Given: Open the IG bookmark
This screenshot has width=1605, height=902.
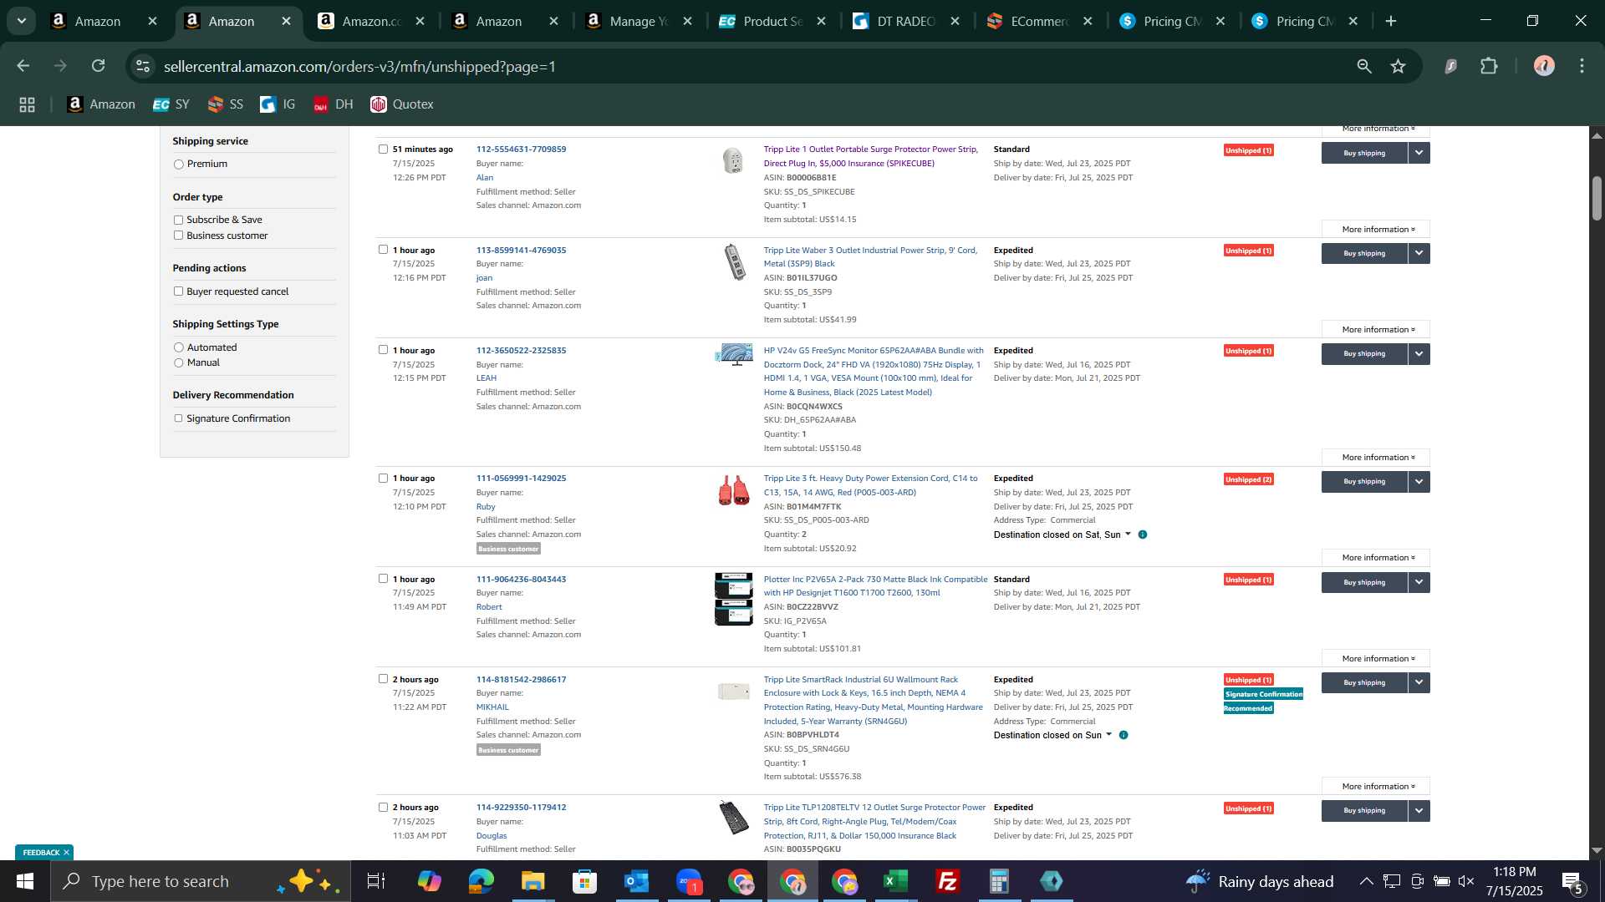Looking at the screenshot, I should coord(278,104).
